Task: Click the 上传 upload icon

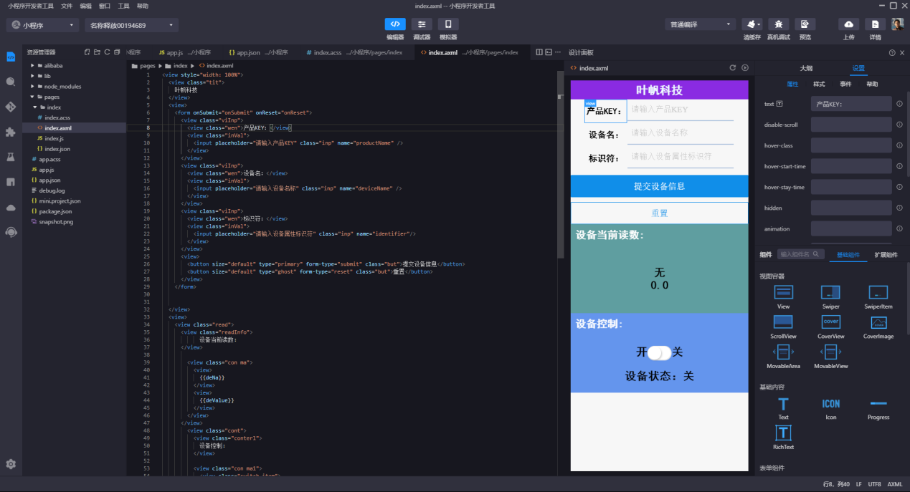Action: (849, 24)
